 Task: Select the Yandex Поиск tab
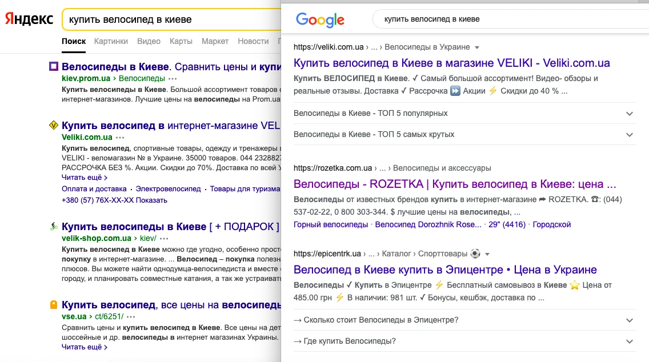[x=74, y=41]
